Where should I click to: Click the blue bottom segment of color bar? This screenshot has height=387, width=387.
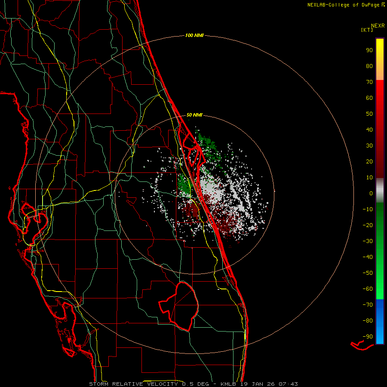[380, 322]
